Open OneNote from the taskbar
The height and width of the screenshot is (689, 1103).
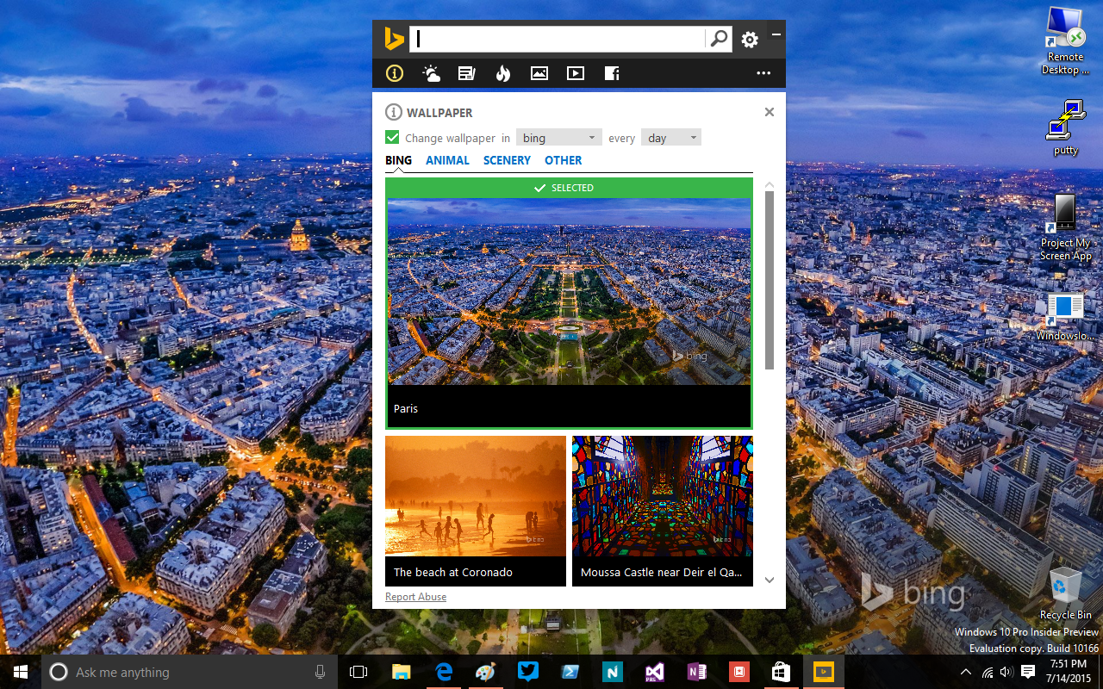coord(697,672)
